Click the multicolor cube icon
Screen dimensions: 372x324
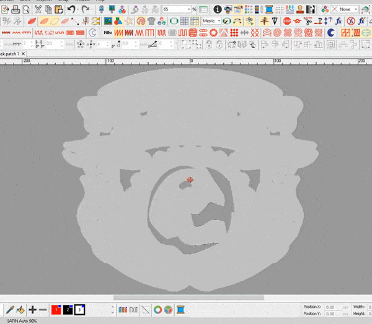(168, 310)
